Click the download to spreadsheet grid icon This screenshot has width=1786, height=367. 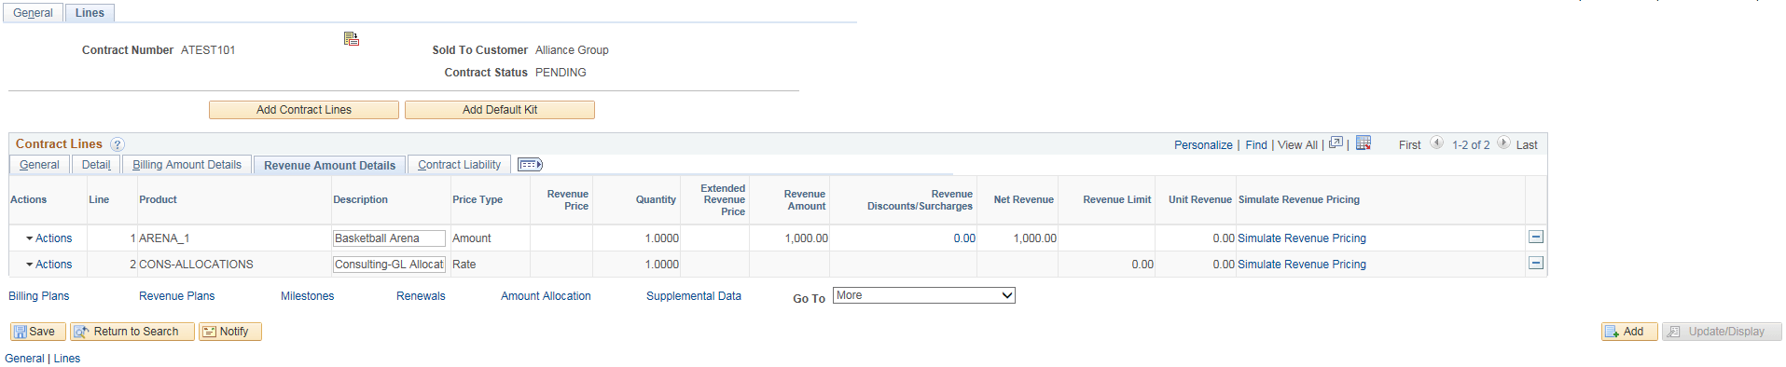[1364, 143]
